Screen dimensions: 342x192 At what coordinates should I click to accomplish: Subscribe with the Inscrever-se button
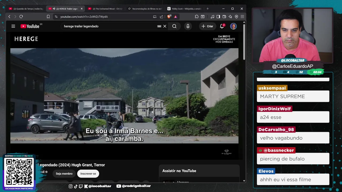click(x=88, y=174)
